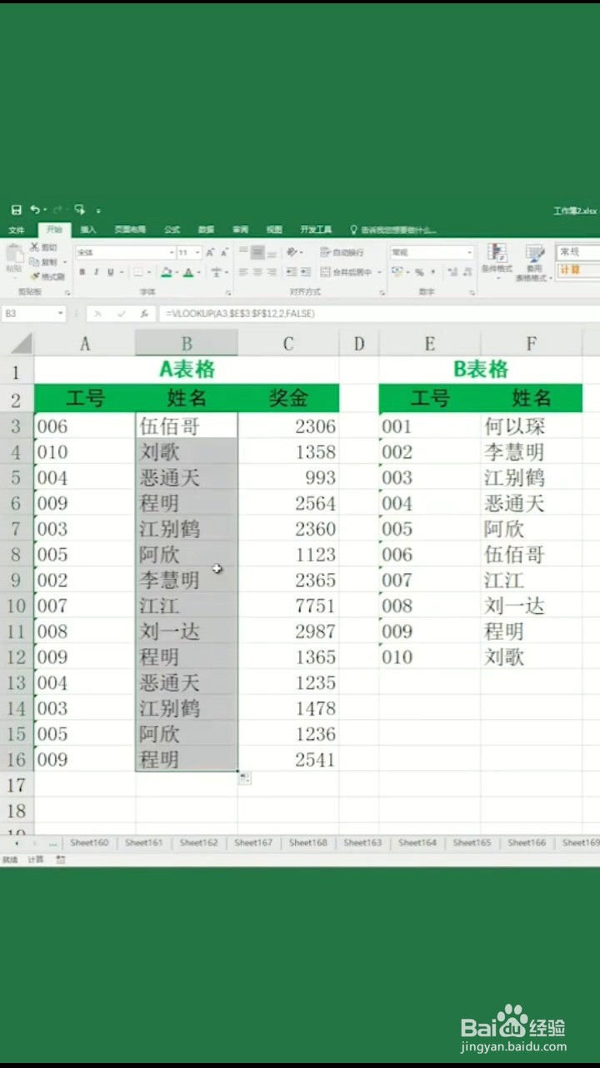Switch to the 数据 (Data) tab

coord(206,229)
